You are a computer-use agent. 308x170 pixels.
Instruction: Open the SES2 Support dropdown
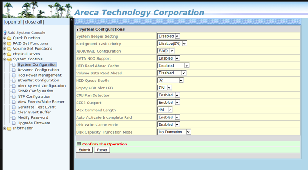tap(169, 103)
